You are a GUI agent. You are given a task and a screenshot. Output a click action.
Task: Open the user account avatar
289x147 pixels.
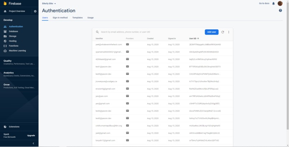pos(280,4)
